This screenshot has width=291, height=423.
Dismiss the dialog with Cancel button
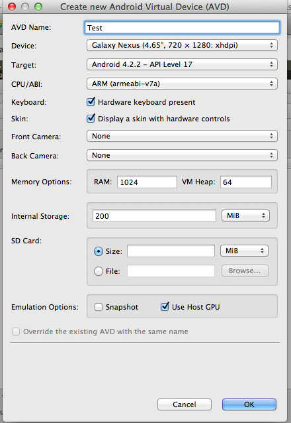coord(185,404)
